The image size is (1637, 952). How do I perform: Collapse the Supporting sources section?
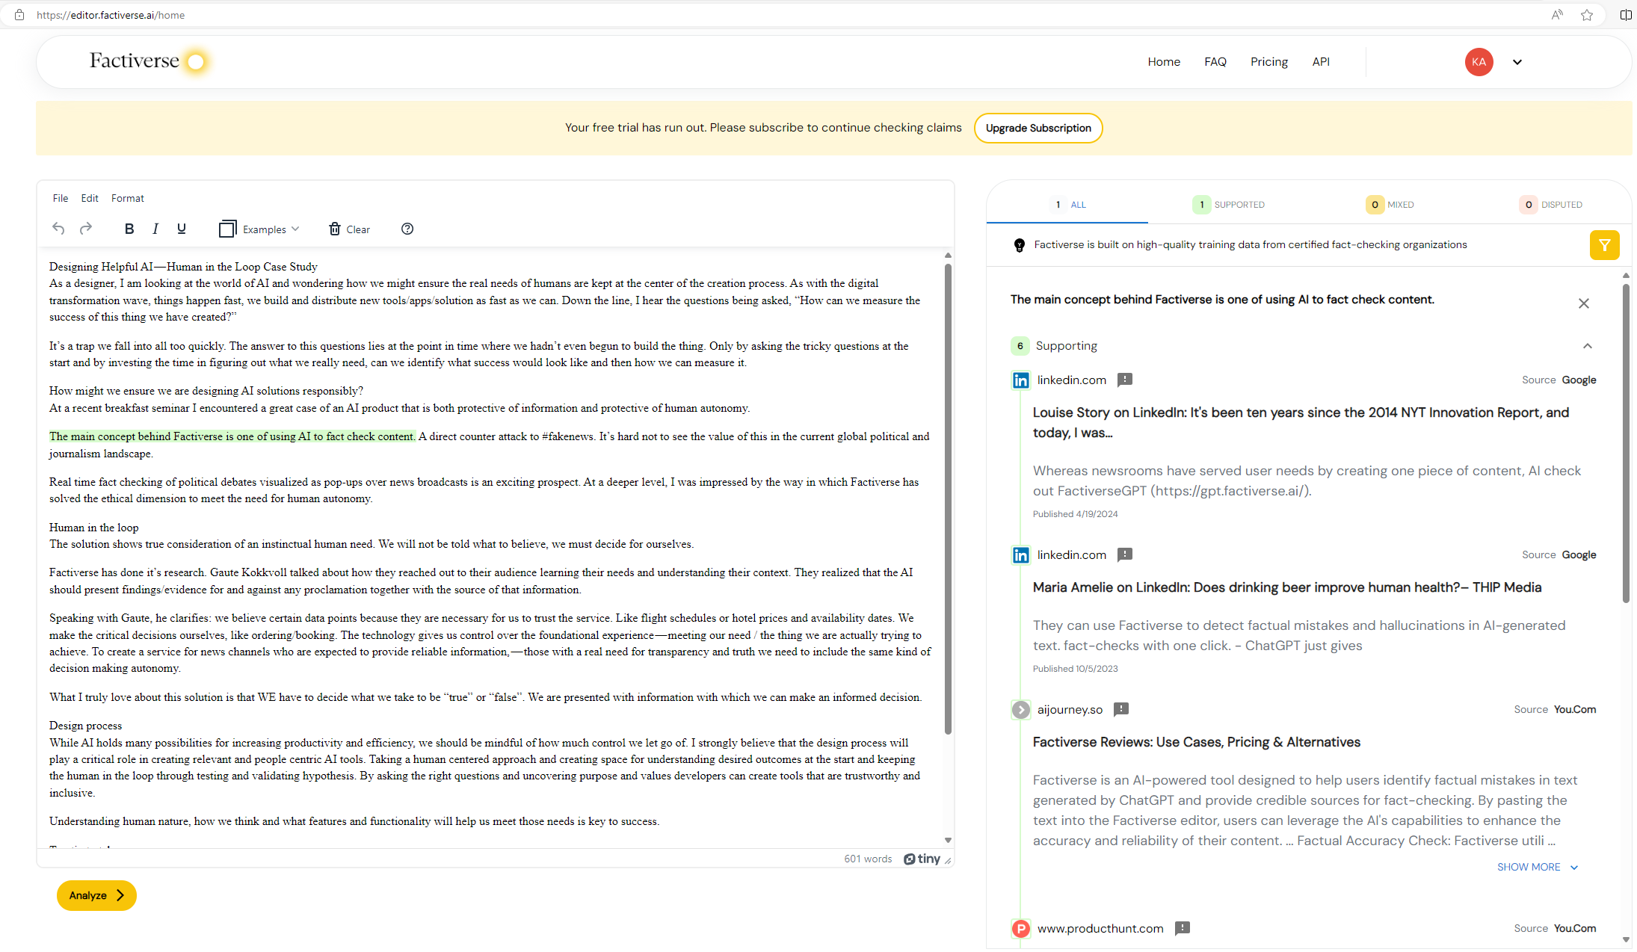[1587, 346]
